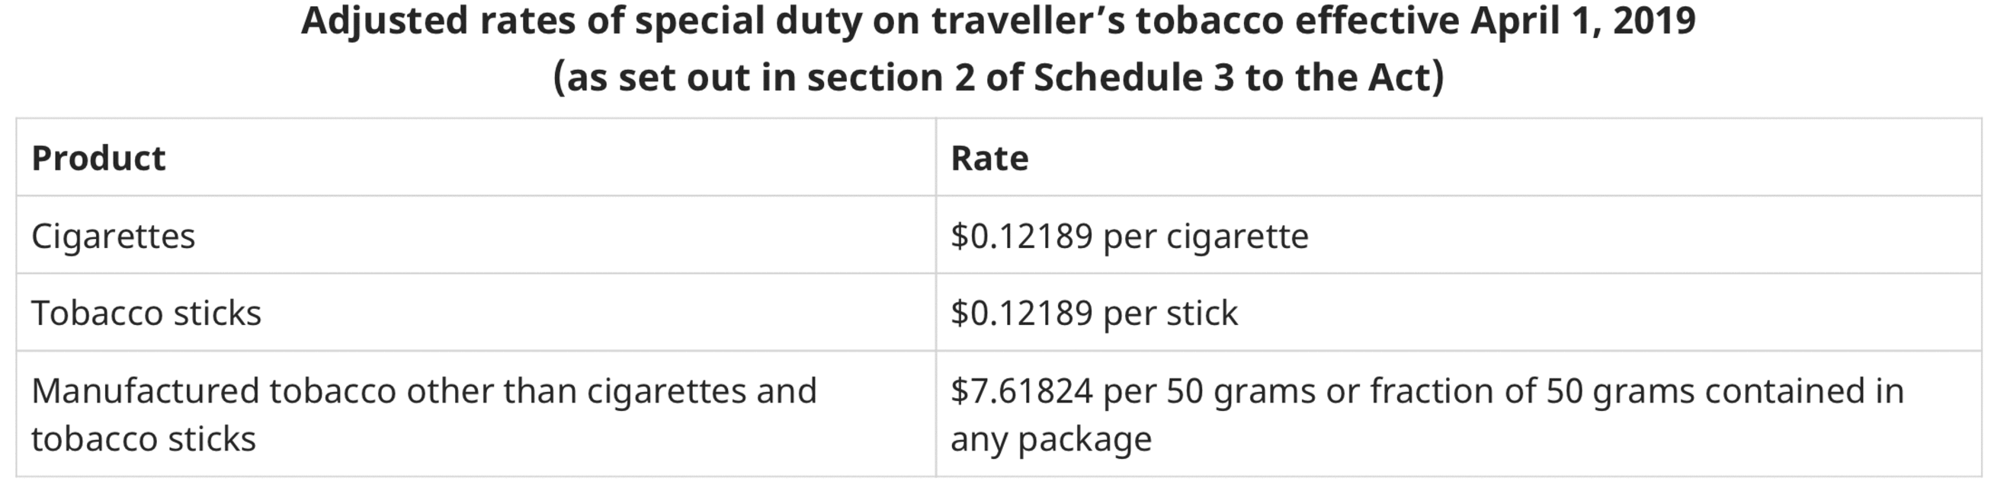This screenshot has height=487, width=1991.
Task: Click the word 'Adjusted' in the heading
Action: [384, 21]
